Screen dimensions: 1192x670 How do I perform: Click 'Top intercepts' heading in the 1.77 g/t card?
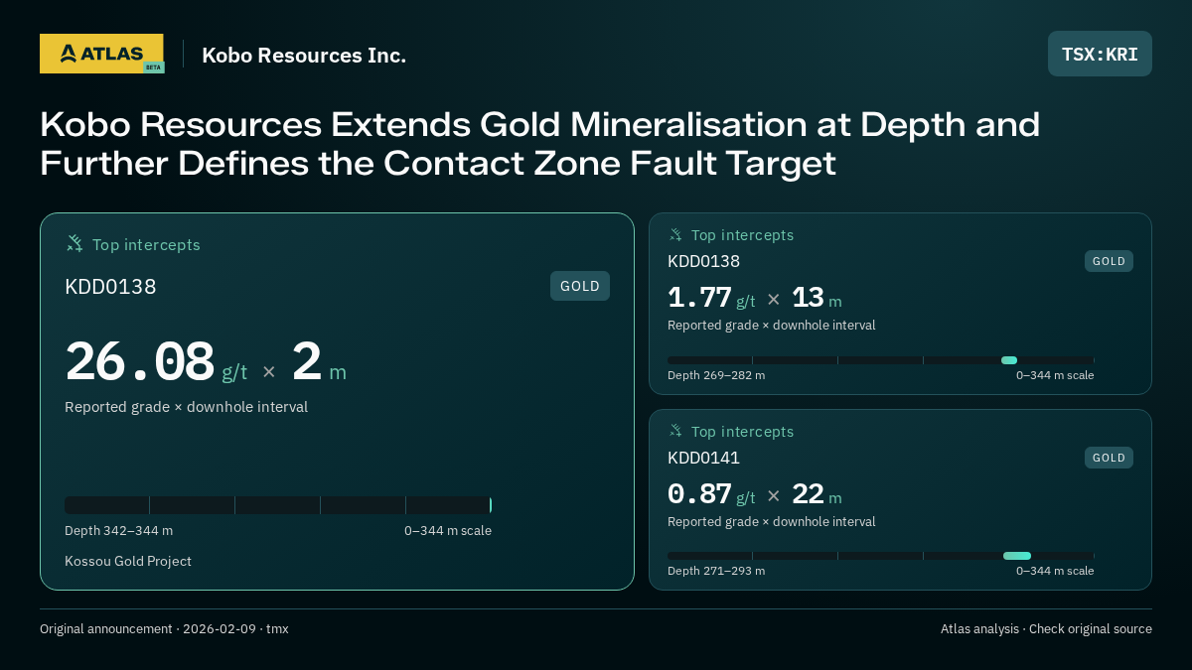(x=742, y=235)
